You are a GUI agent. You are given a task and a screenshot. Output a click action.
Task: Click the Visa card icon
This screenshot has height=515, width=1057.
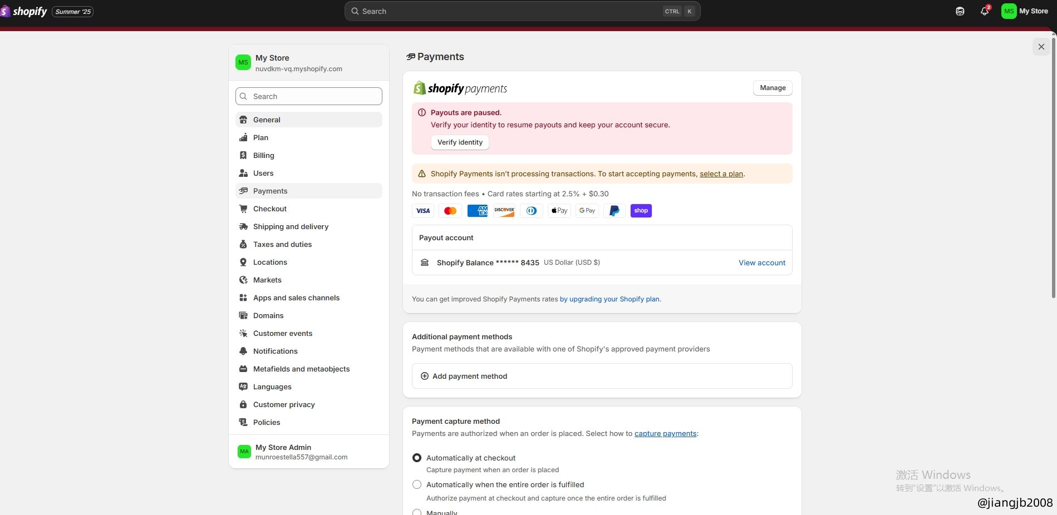(423, 211)
